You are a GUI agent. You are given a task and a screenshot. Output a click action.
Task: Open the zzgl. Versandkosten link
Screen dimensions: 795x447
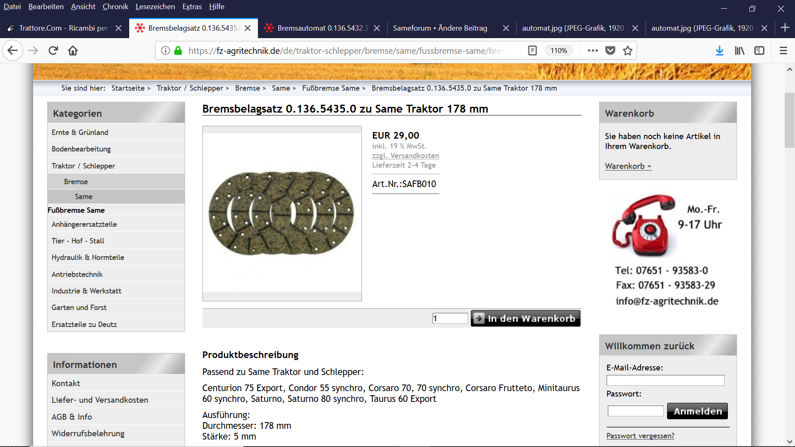[x=405, y=156]
